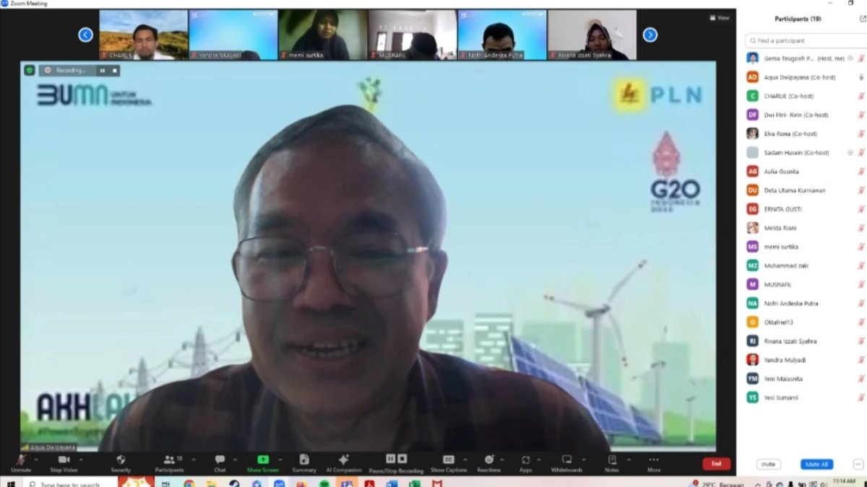
Task: Pop out the Participants panel
Action: [x=864, y=19]
